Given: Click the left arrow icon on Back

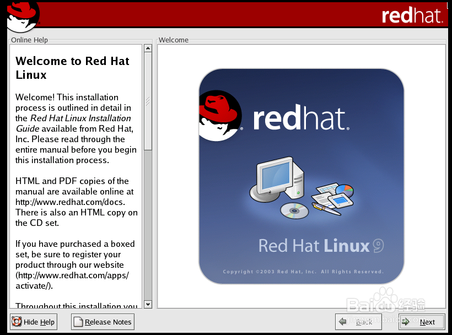Looking at the screenshot, I should tap(343, 321).
